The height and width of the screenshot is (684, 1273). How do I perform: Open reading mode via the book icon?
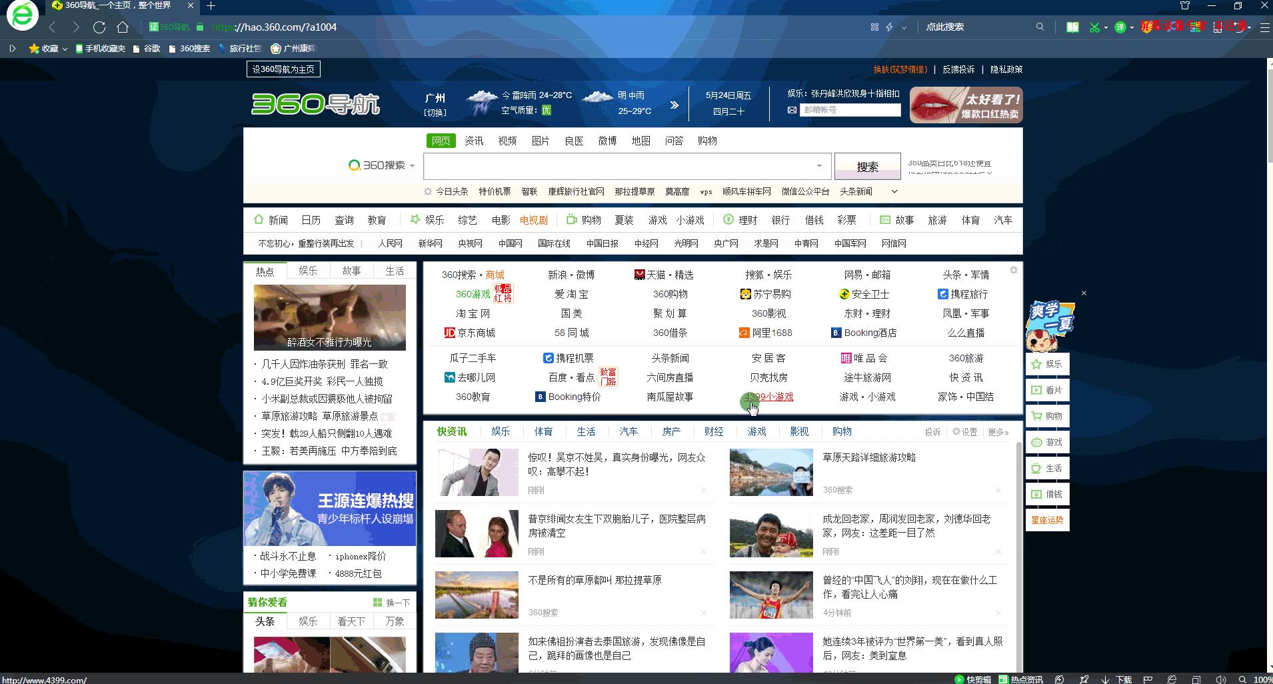tap(1072, 27)
